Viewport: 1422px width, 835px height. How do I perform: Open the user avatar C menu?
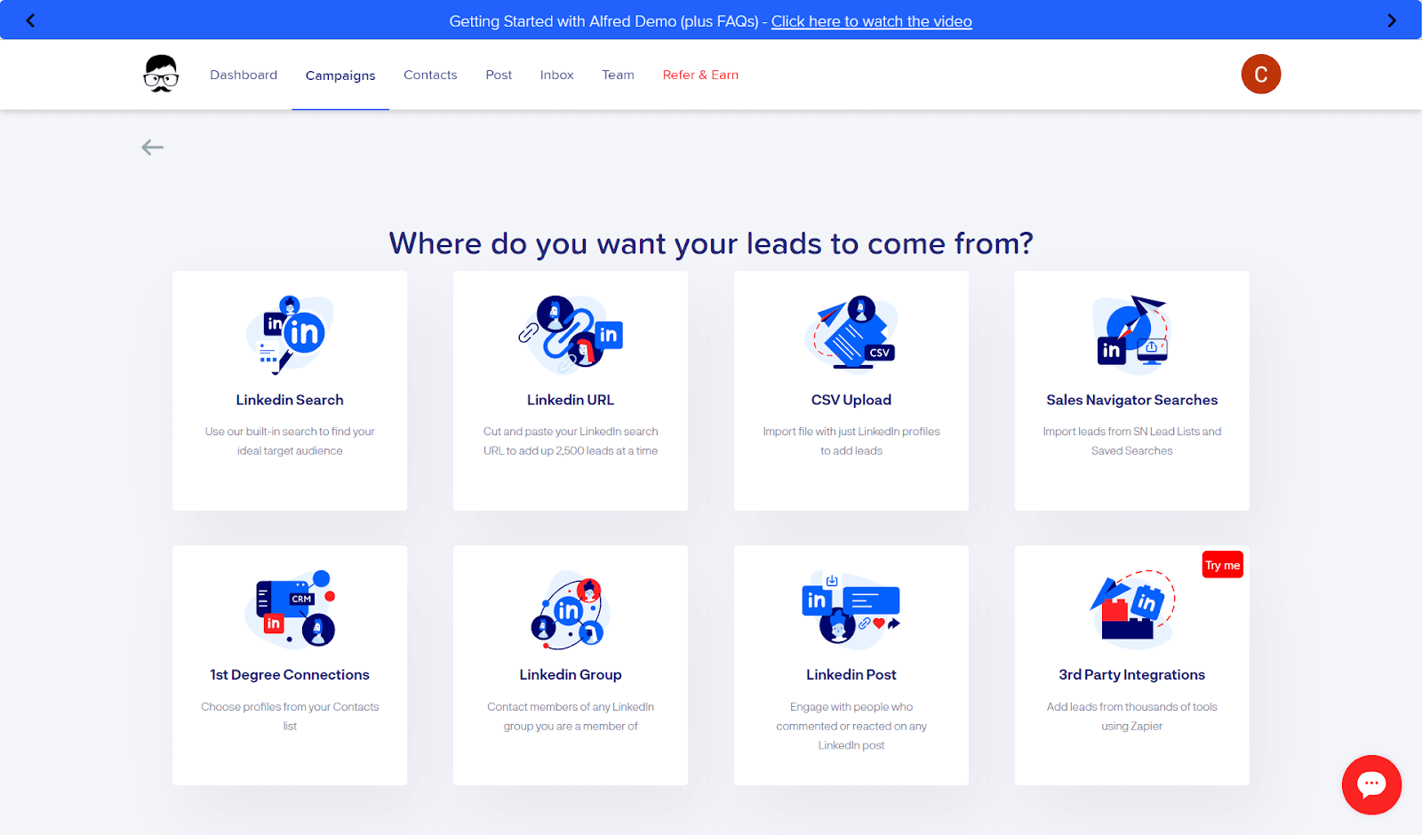click(x=1261, y=75)
